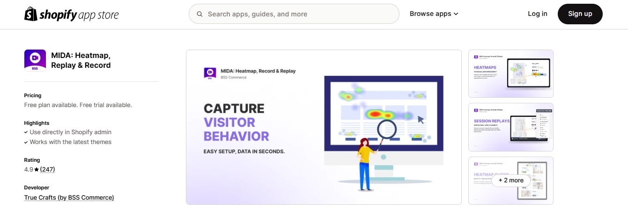Click the MIDA logo inside the main banner
628x209 pixels.
[210, 73]
